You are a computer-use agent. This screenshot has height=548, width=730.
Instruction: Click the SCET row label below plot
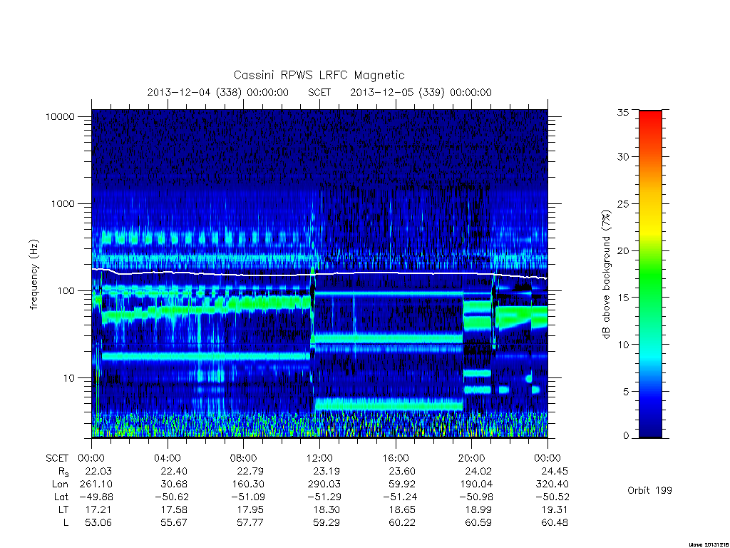click(57, 459)
